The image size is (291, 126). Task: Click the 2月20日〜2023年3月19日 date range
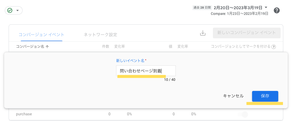coord(238,7)
